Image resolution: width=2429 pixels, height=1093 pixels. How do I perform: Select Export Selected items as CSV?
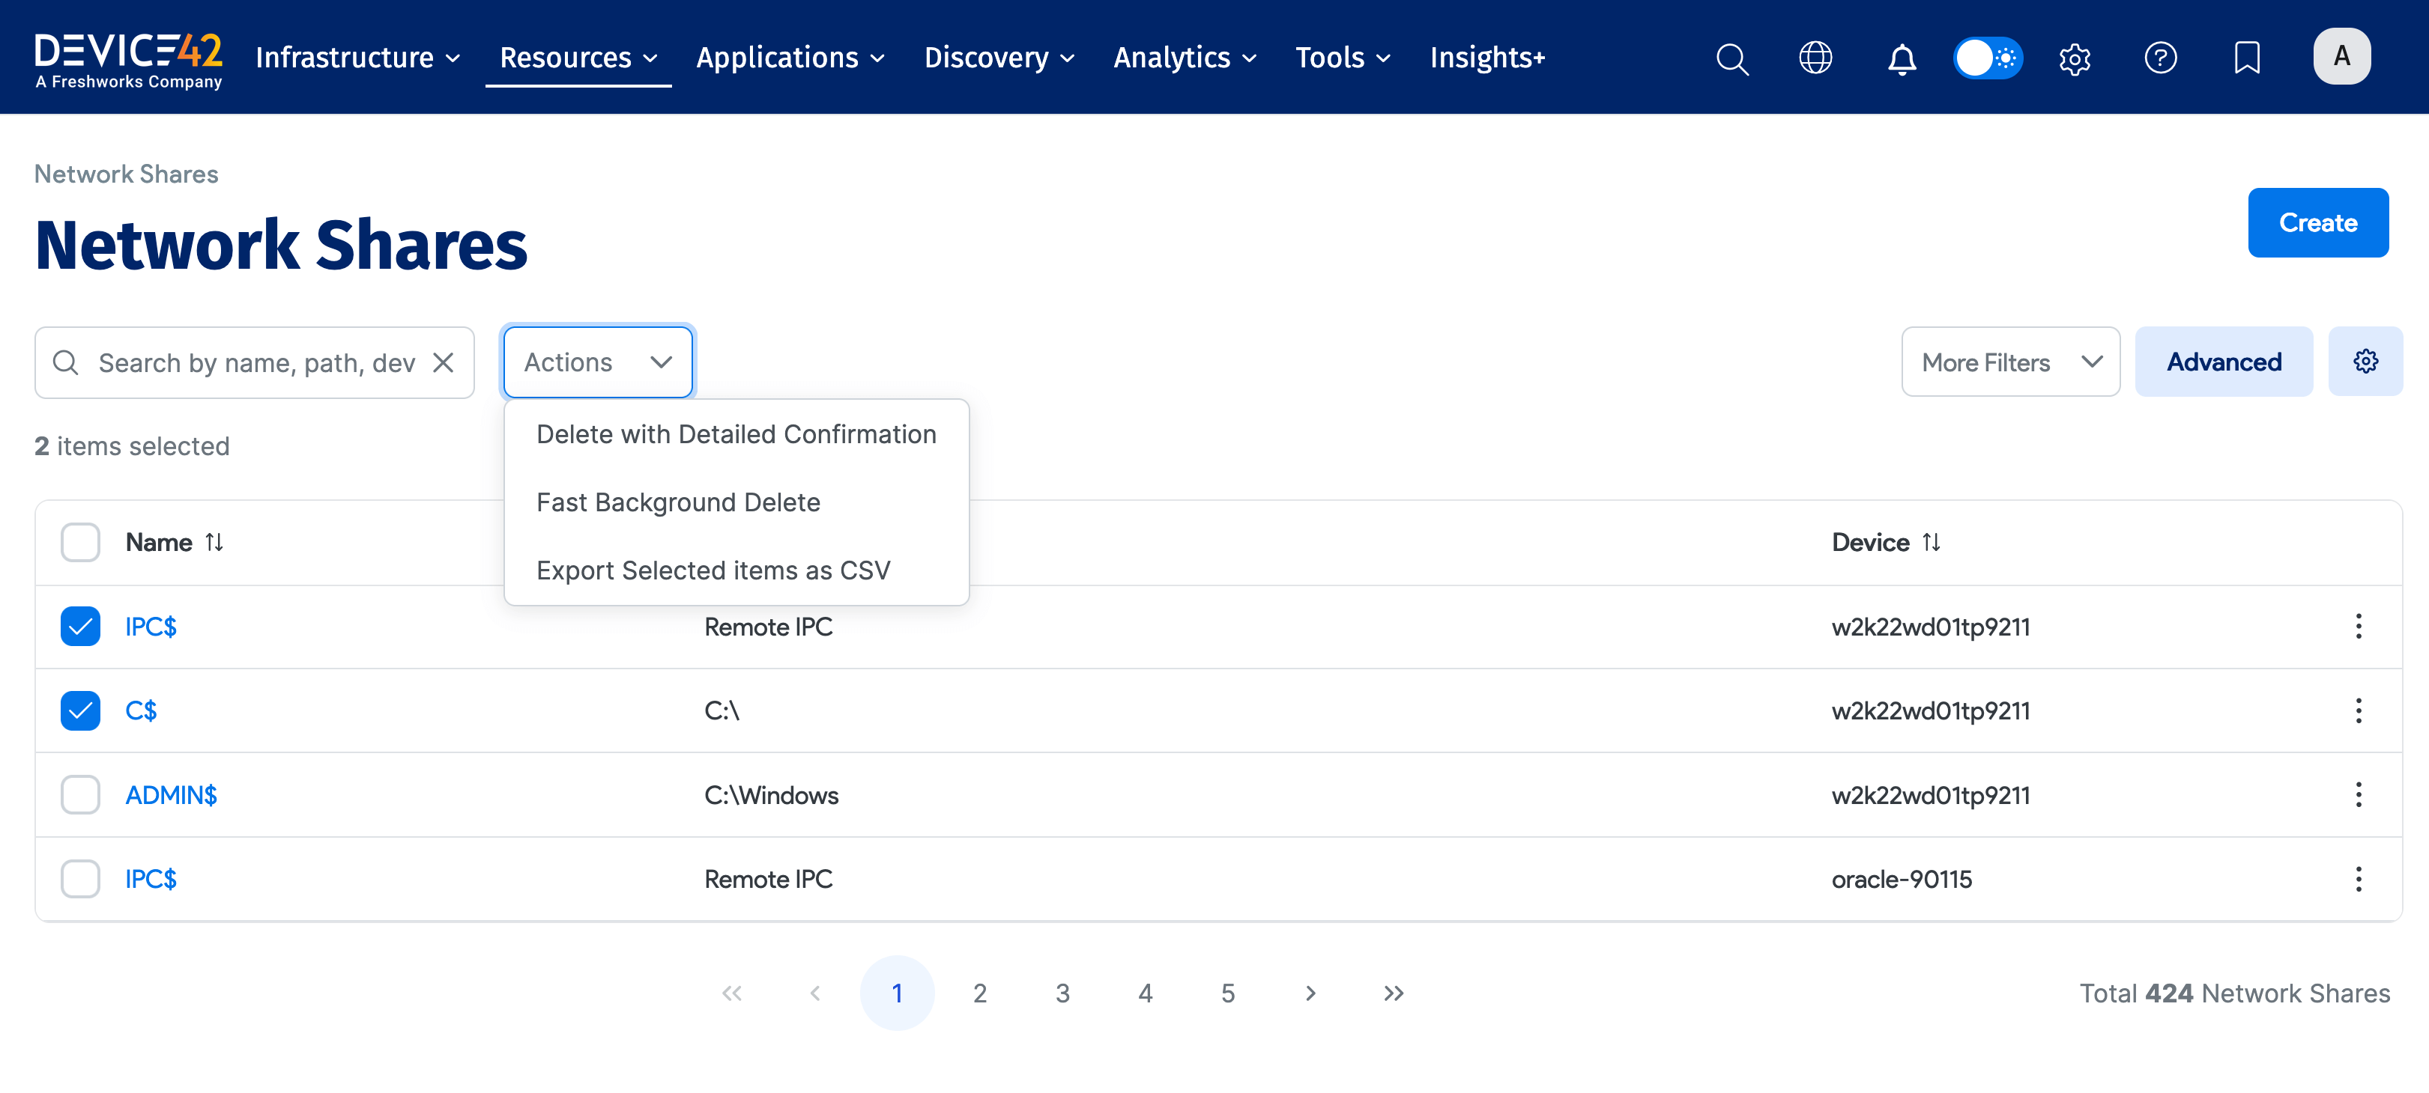click(x=713, y=570)
